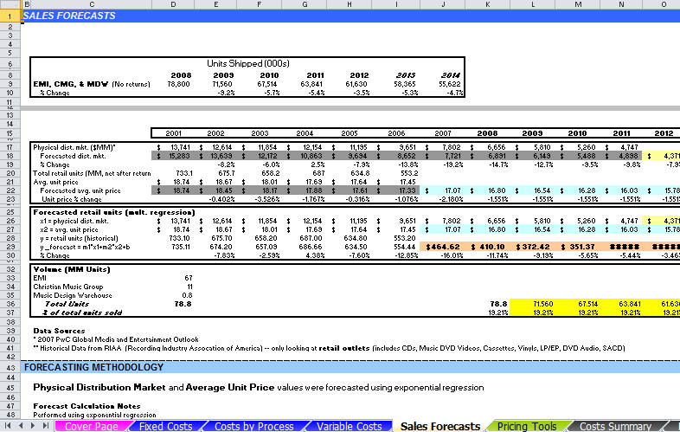
Task: Switch to the Variable Costs tab
Action: coord(350,426)
